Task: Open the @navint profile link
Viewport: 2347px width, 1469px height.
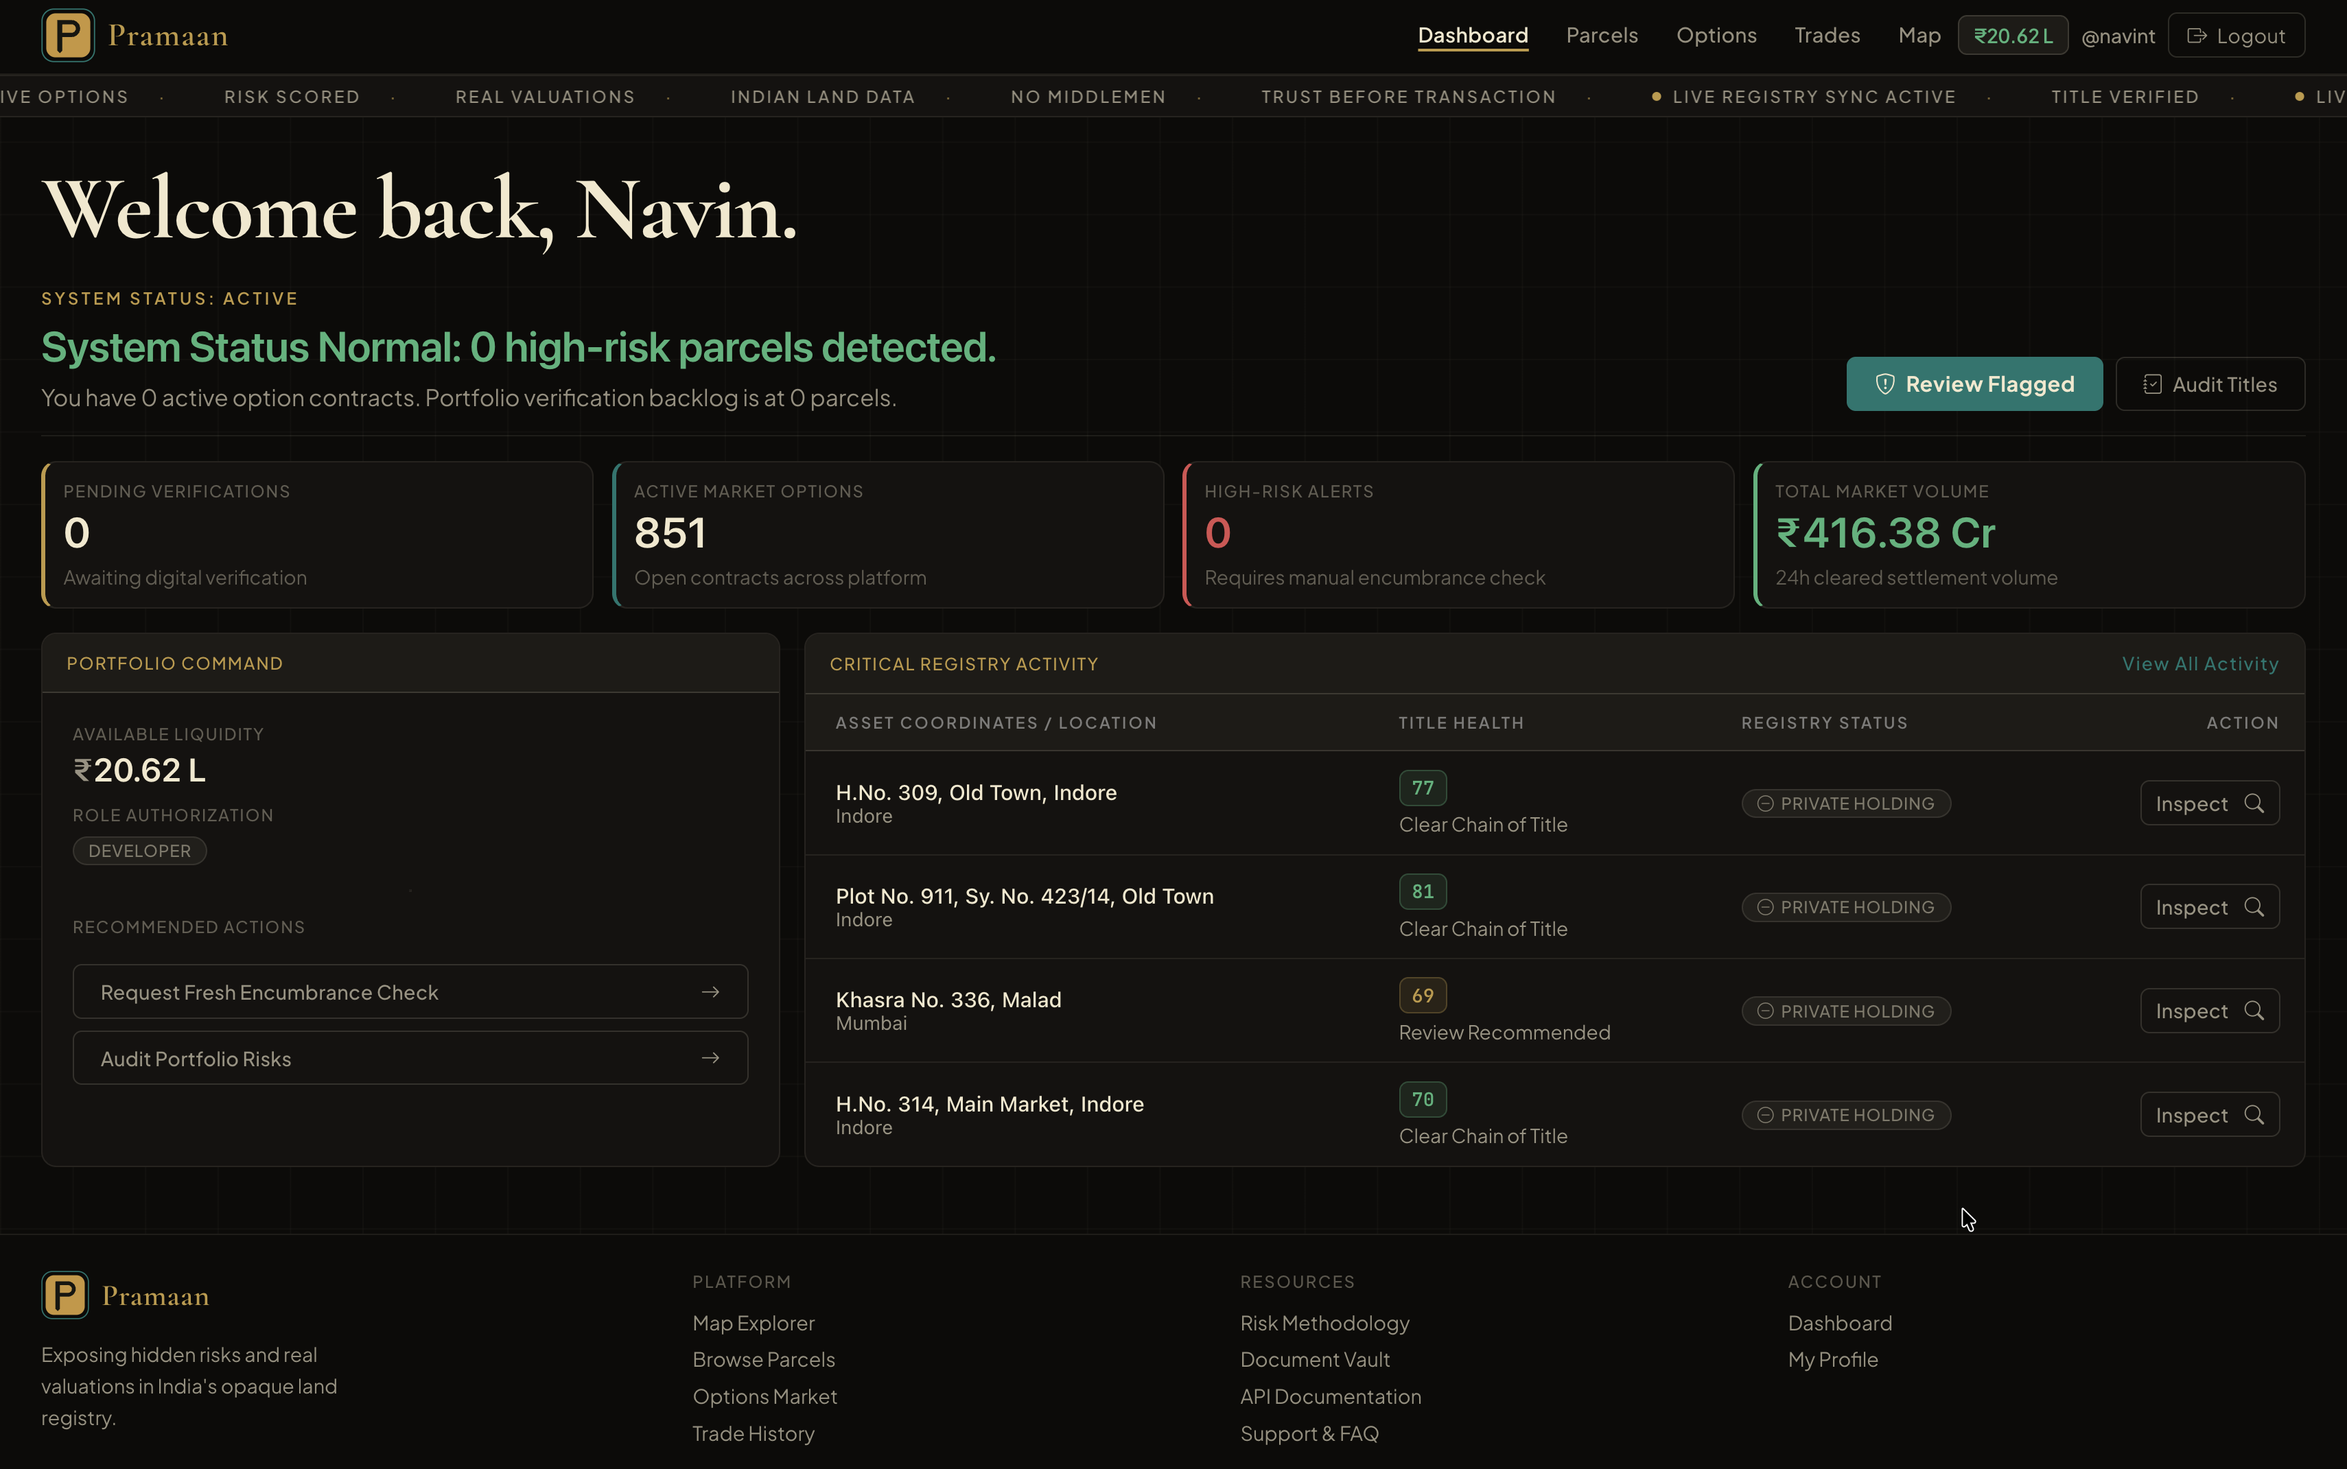Action: [2118, 37]
